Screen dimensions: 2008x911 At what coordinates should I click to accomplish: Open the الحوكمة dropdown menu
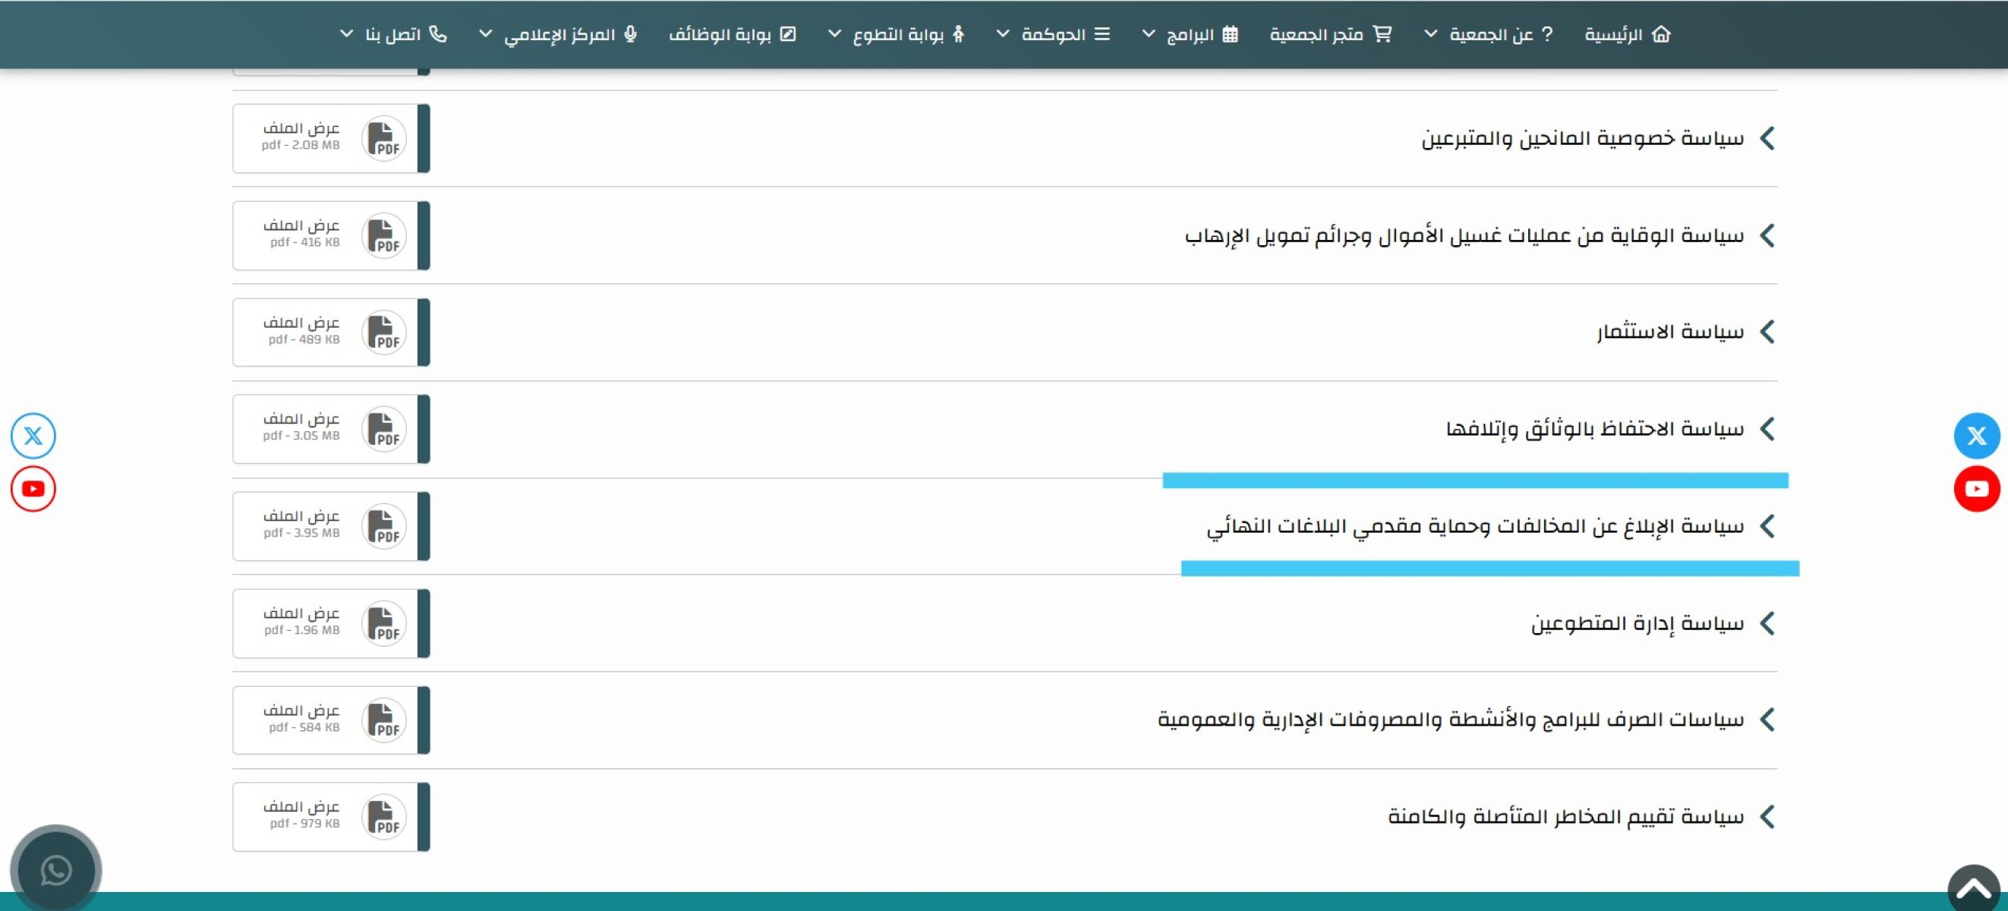[1052, 34]
